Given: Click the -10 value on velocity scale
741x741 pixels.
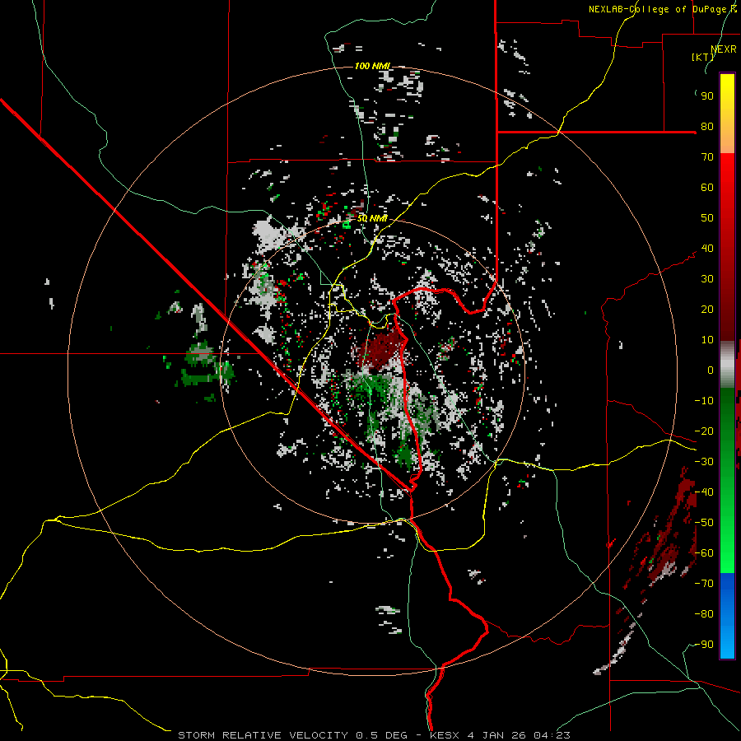Looking at the screenshot, I should [704, 401].
